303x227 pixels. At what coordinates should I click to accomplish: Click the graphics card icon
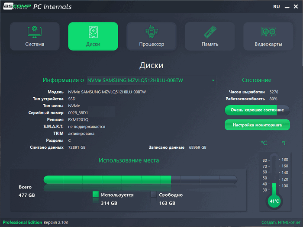click(268, 32)
